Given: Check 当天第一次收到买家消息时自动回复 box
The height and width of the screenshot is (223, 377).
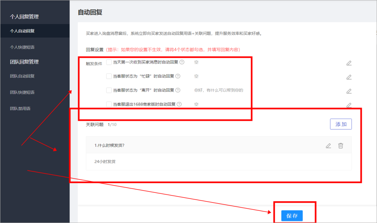Looking at the screenshot, I should click(109, 62).
